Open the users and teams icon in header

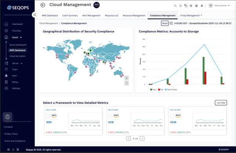tap(186, 6)
